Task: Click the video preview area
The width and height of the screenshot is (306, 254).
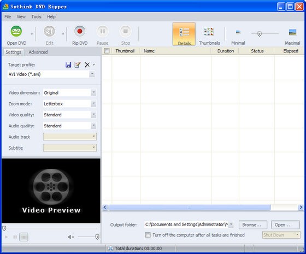Action: [51, 191]
